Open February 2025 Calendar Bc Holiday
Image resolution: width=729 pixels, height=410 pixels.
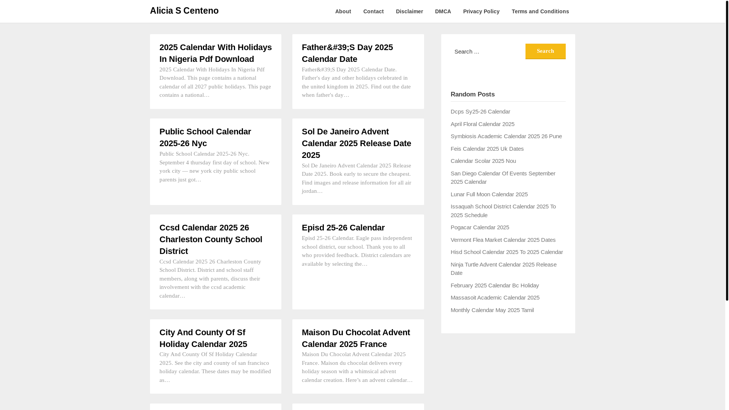click(x=495, y=285)
